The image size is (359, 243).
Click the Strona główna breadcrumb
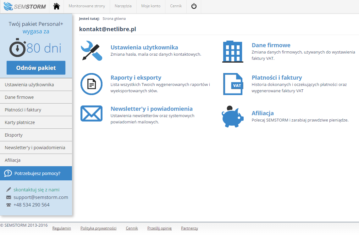[x=114, y=19]
